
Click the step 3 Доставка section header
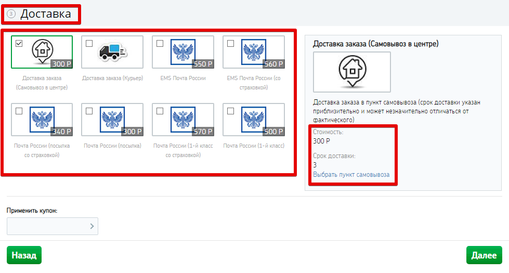click(45, 14)
